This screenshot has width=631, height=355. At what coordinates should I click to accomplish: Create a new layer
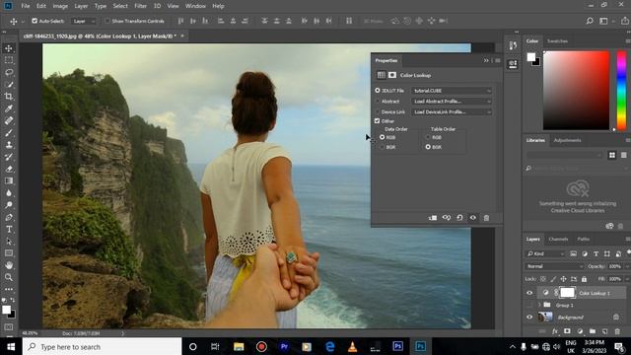coord(604,331)
